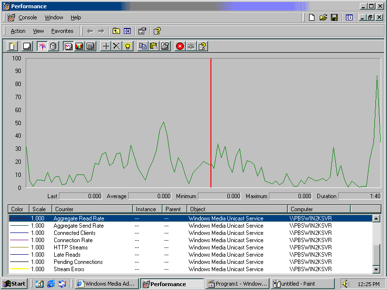Sort by the Instance column header
This screenshot has height=290, width=387.
pos(148,209)
